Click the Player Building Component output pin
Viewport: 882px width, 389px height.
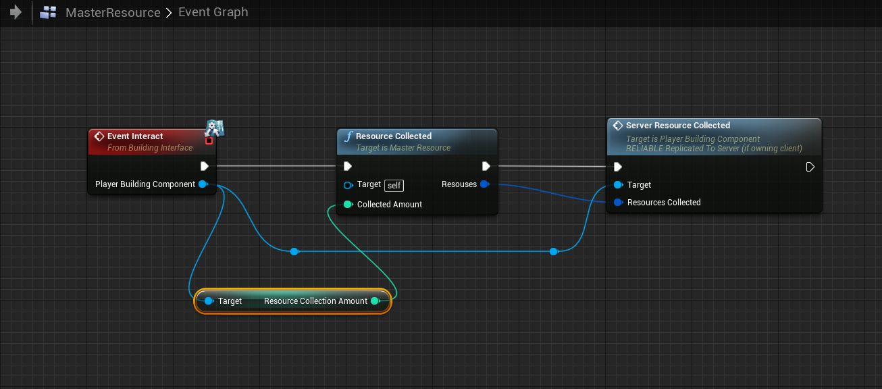pos(203,184)
